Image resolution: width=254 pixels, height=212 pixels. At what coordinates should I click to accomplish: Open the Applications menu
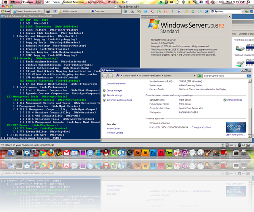[96, 2]
